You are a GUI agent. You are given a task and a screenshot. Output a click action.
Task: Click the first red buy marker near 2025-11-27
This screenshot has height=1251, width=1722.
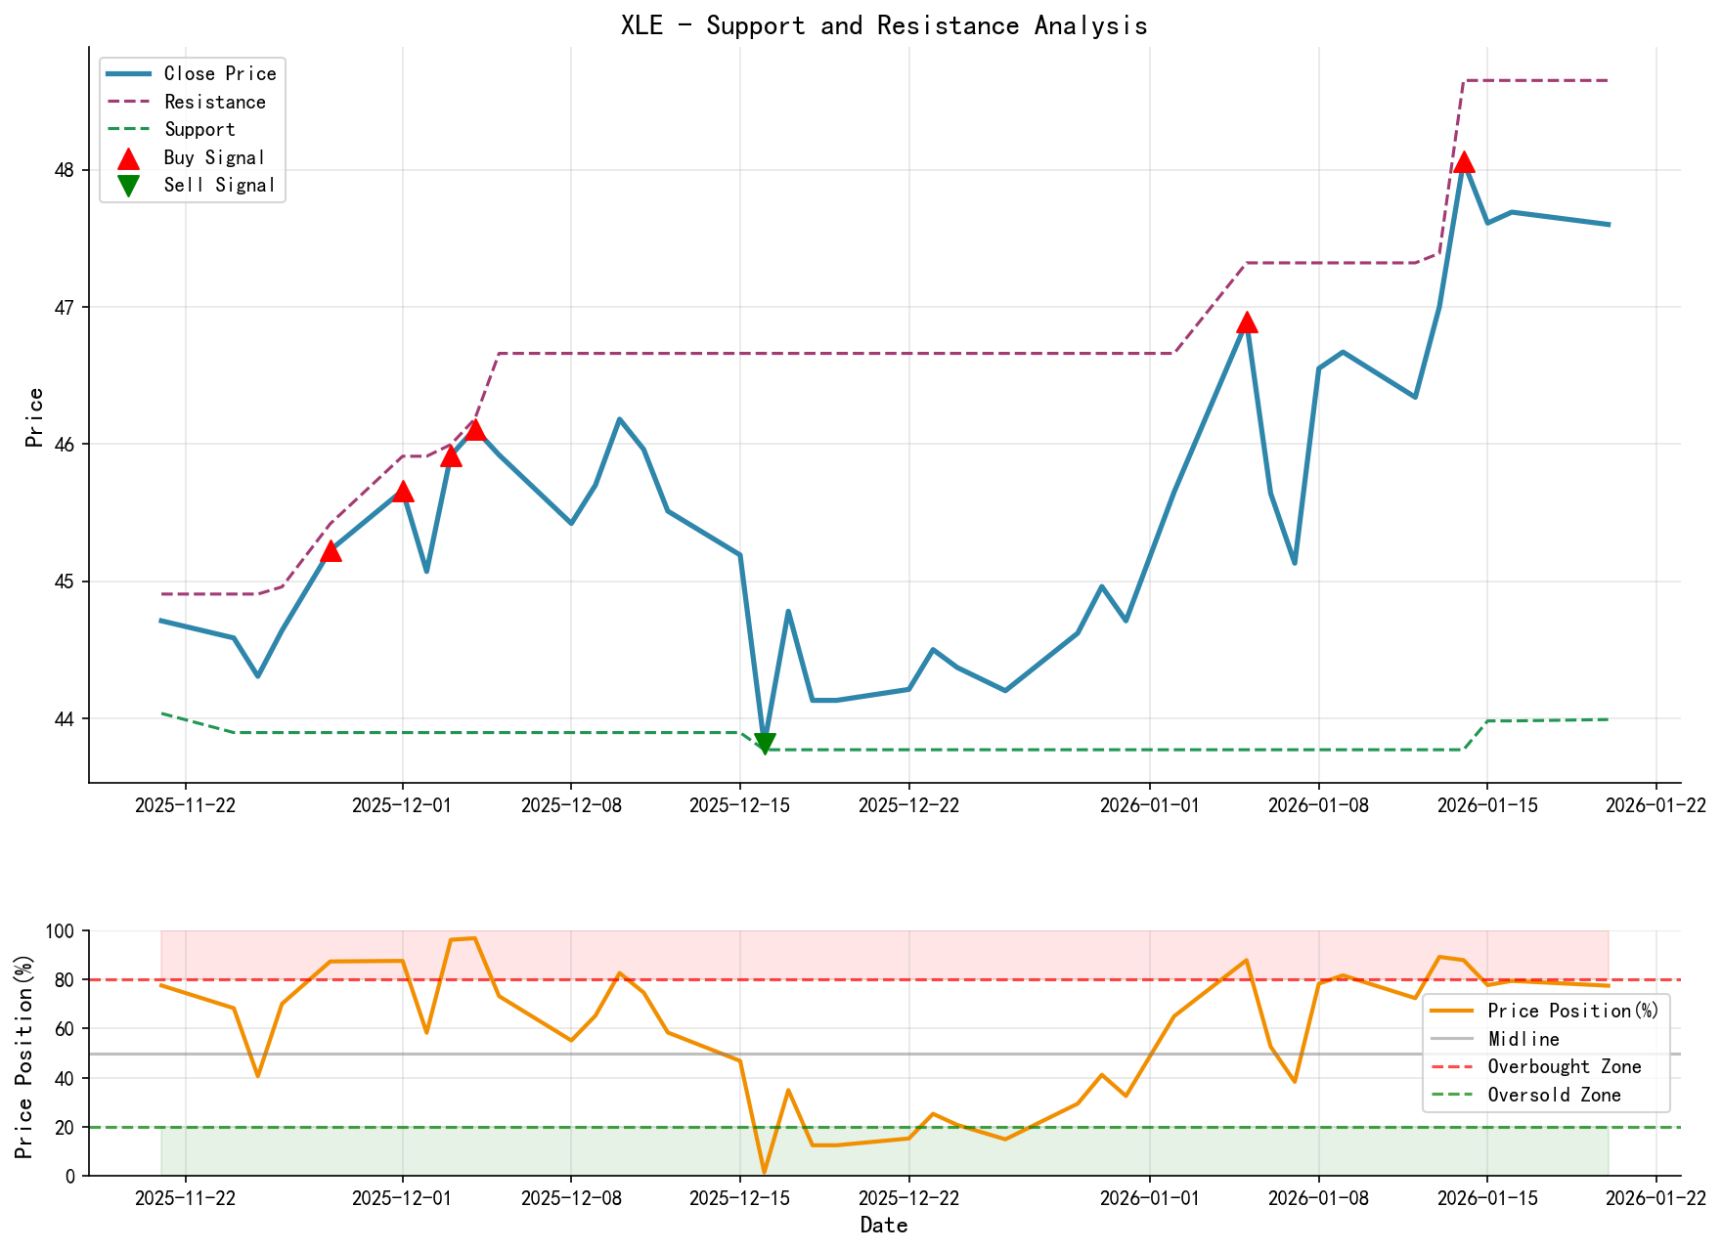click(331, 552)
